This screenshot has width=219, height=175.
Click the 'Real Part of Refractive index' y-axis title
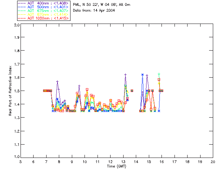tap(10, 91)
